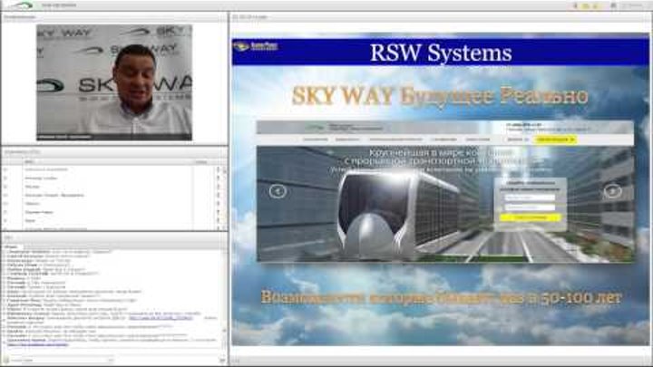Screen dimensions: 653x367
Task: Click the send icon right of chat input
Action: coord(219,360)
